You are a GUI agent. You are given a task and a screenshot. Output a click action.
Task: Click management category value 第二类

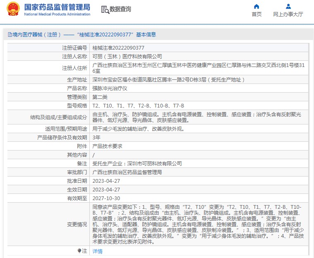[100, 97]
